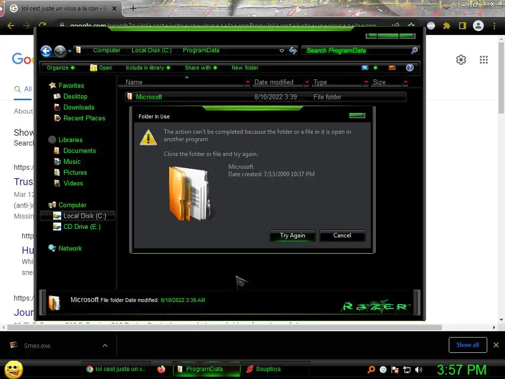Open Chrome side panel icon
Image resolution: width=505 pixels, height=379 pixels.
pos(462,26)
